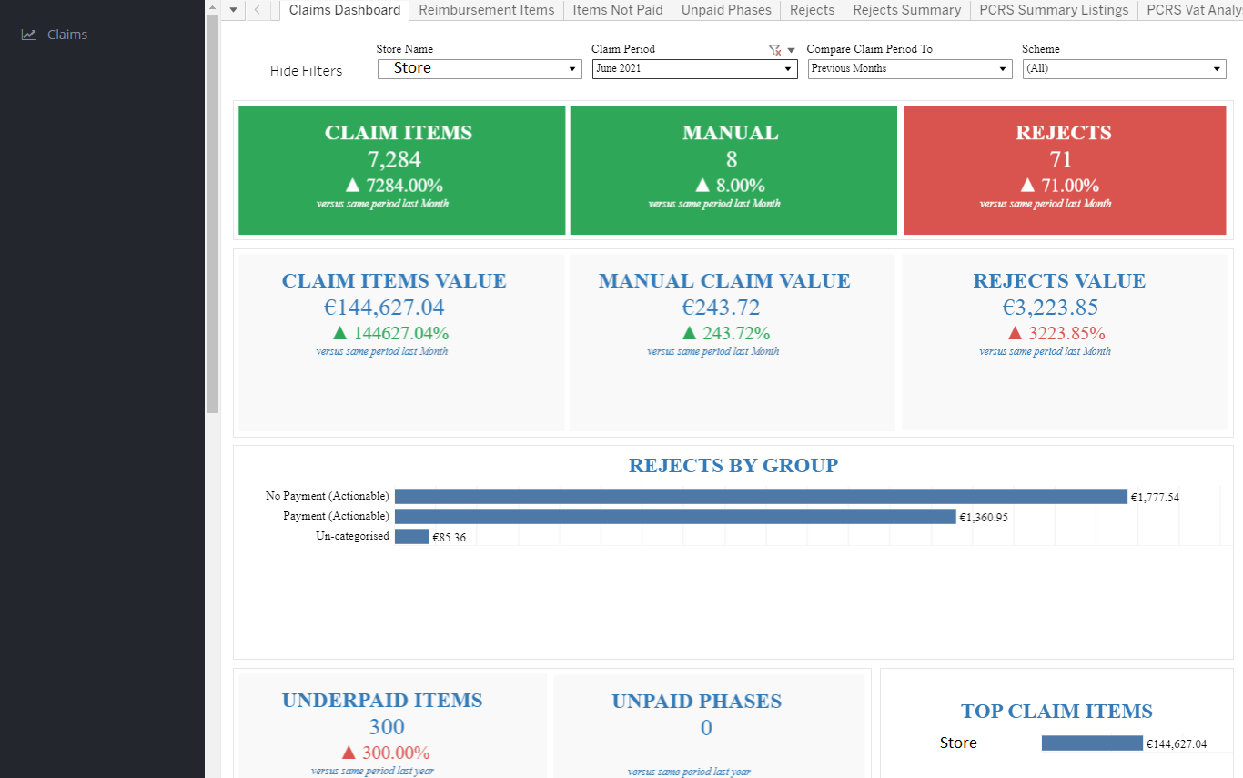The height and width of the screenshot is (778, 1243).
Task: Click the 300.00% change under Underpaid Items
Action: [386, 753]
